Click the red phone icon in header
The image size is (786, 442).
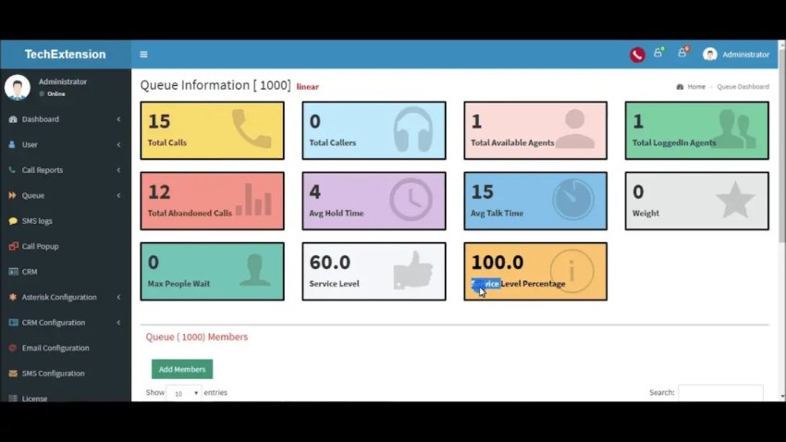(x=637, y=55)
